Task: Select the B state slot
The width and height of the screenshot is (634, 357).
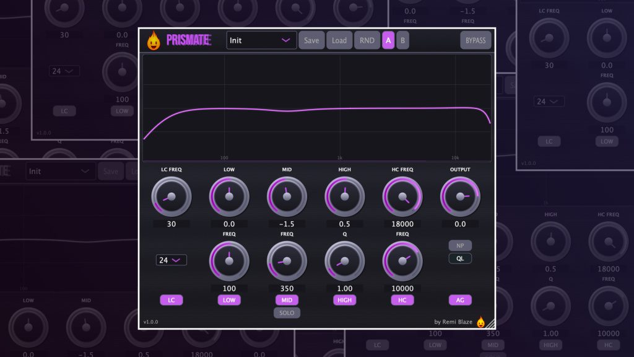Action: (x=402, y=40)
